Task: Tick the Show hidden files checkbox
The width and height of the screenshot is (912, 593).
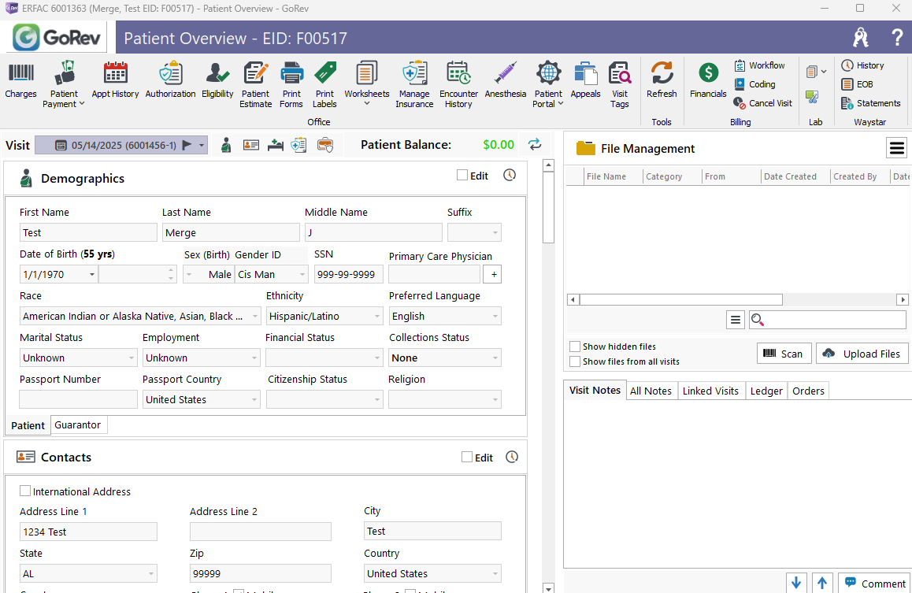Action: tap(575, 347)
